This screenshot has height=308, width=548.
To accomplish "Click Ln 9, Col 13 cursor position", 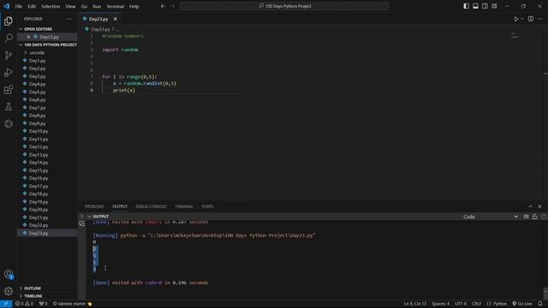I will pos(414,304).
